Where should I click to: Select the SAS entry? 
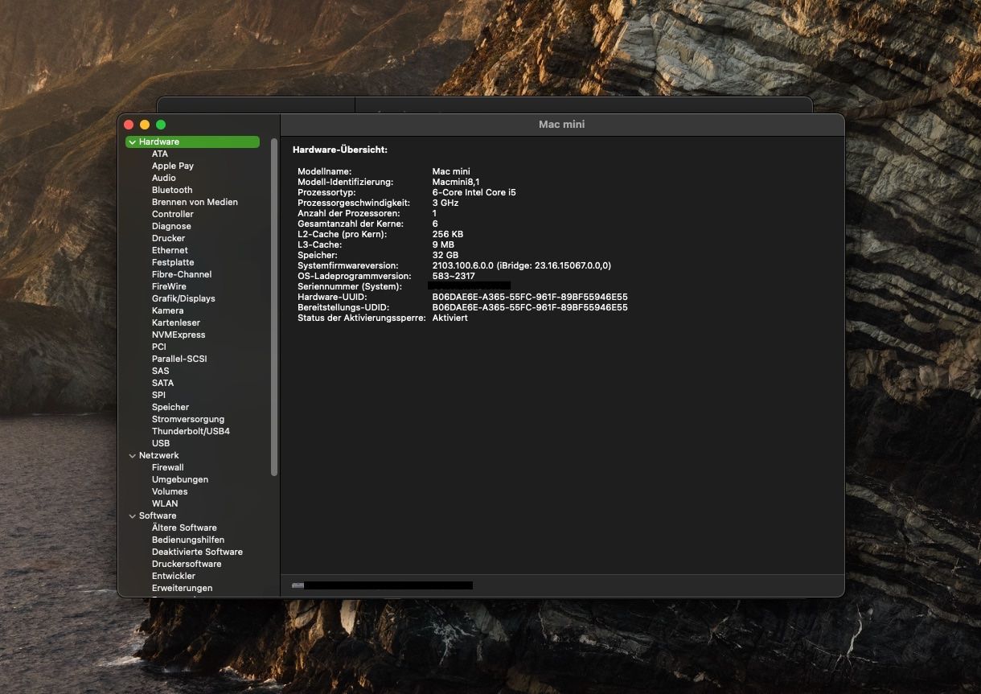coord(161,371)
